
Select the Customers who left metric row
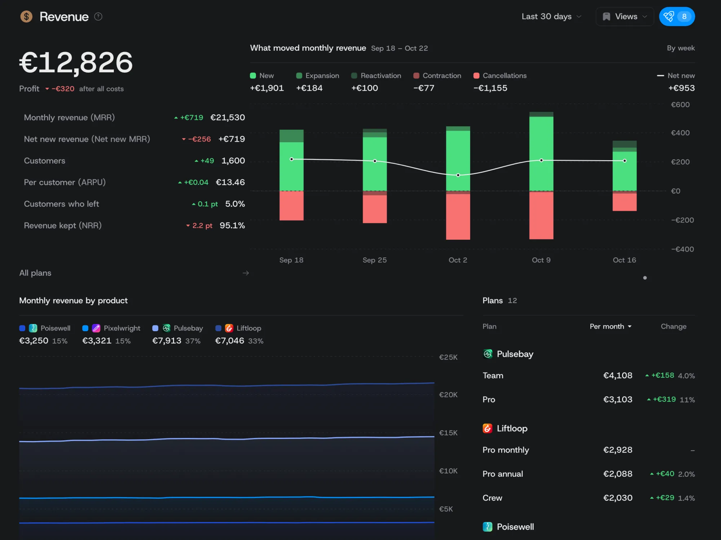(x=134, y=204)
